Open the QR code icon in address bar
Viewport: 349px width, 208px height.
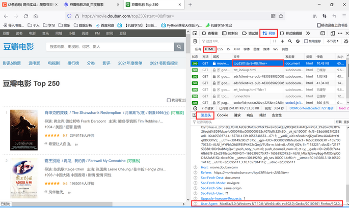[273, 16]
